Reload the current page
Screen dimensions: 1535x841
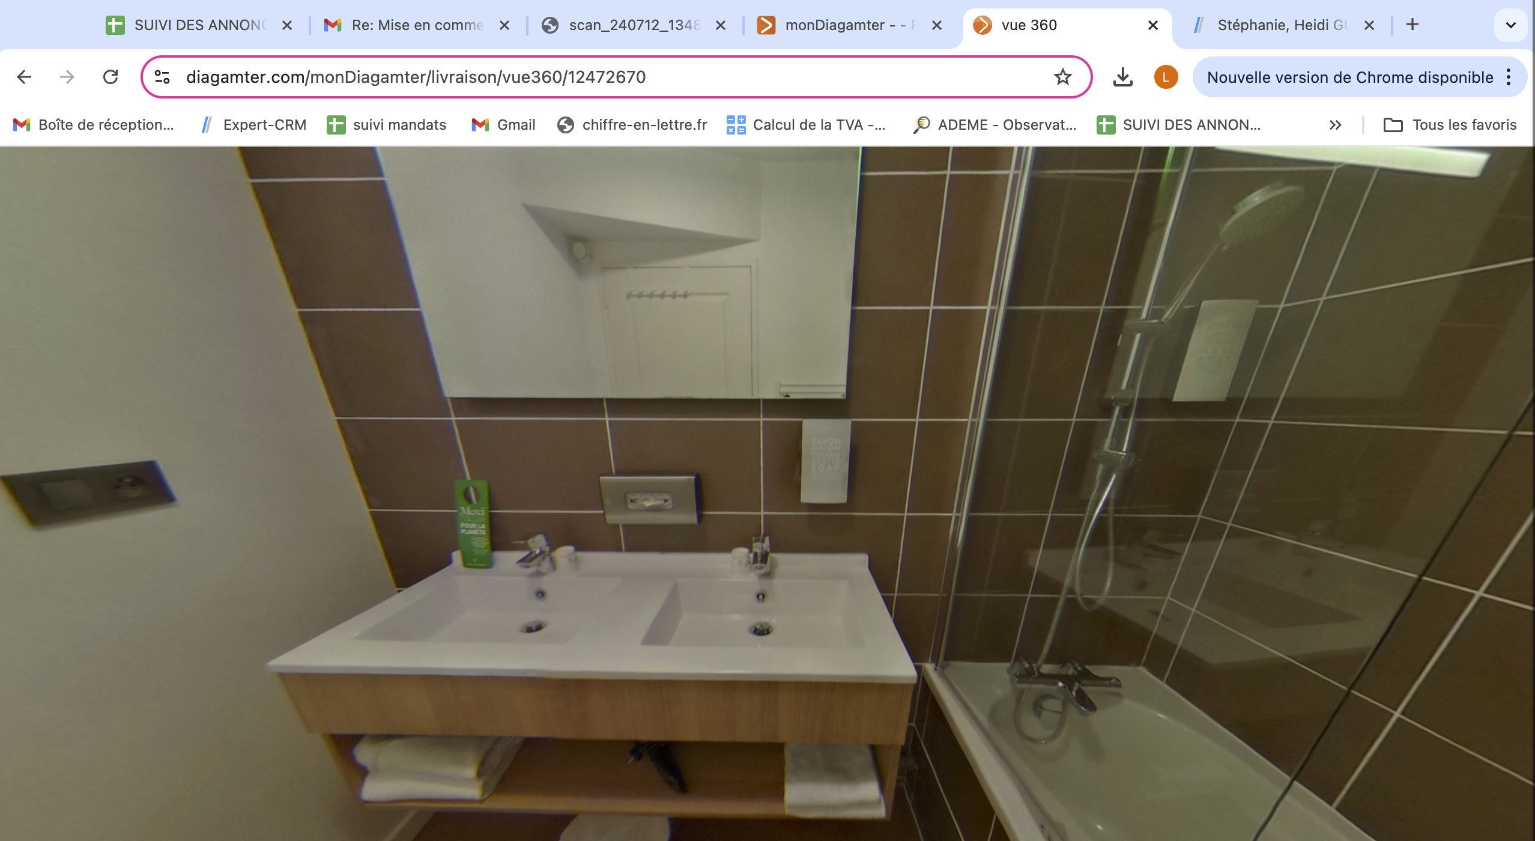coord(111,77)
